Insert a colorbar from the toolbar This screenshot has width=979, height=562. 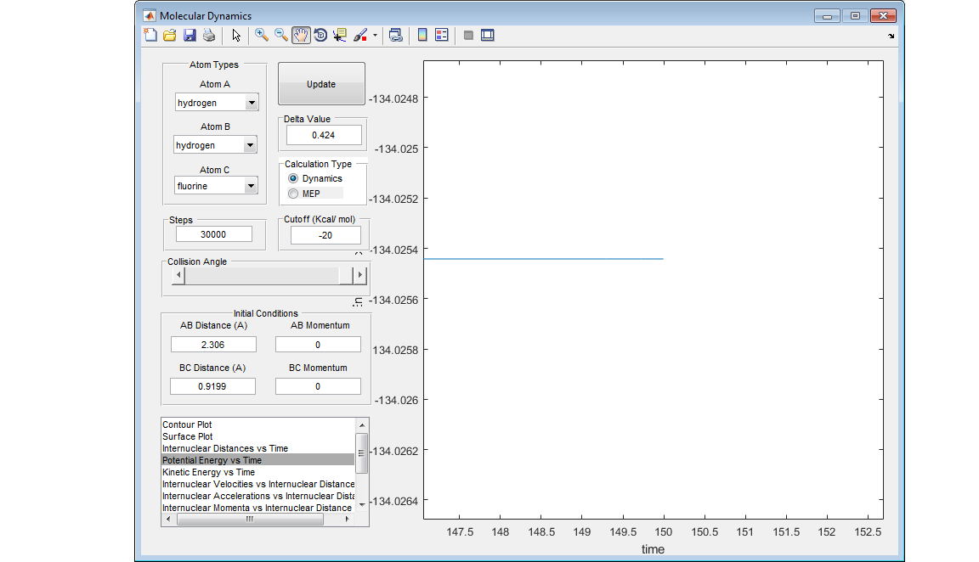422,36
